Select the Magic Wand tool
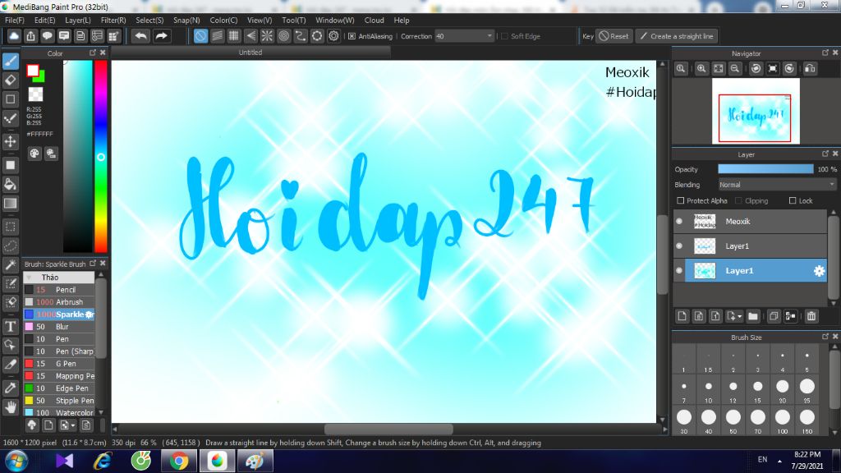This screenshot has width=841, height=473. point(10,265)
